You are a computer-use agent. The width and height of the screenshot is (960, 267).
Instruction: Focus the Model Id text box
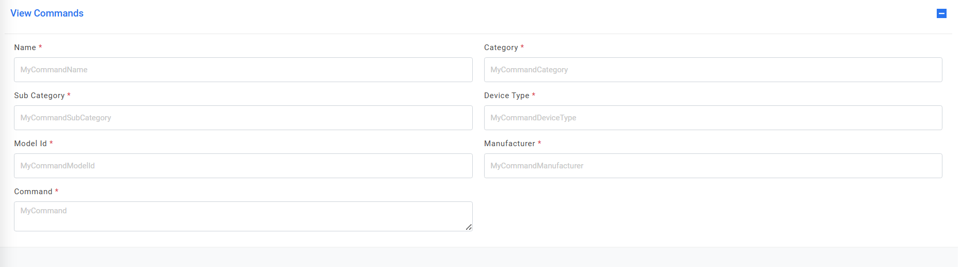pos(243,166)
